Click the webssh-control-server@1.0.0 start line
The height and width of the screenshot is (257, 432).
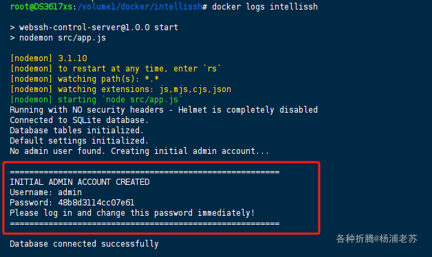[94, 27]
